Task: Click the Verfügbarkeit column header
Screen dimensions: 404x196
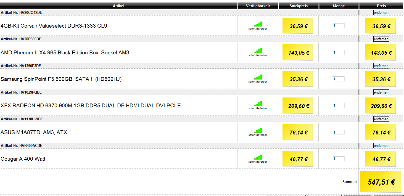Action: click(x=258, y=6)
